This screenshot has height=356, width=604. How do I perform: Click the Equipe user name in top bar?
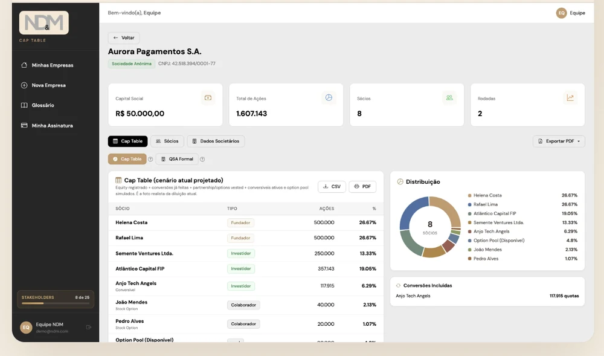pos(577,13)
